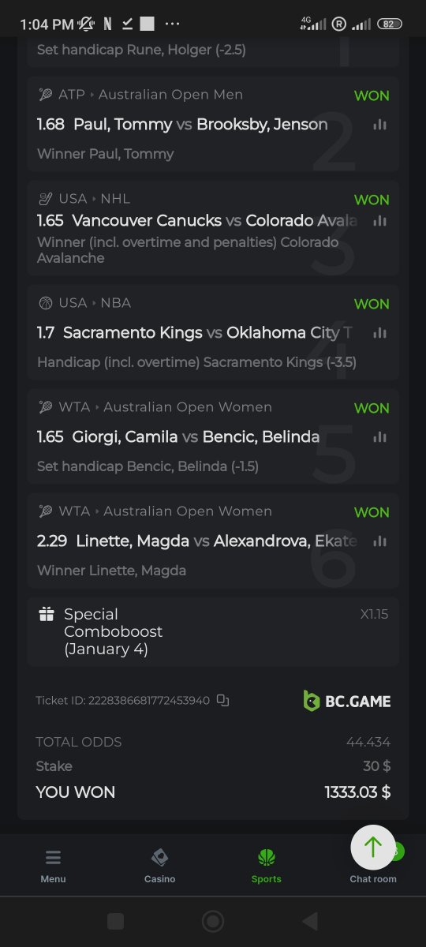Screen dimensions: 426x947
Task: Switch to the Casino tab
Action: [159, 866]
